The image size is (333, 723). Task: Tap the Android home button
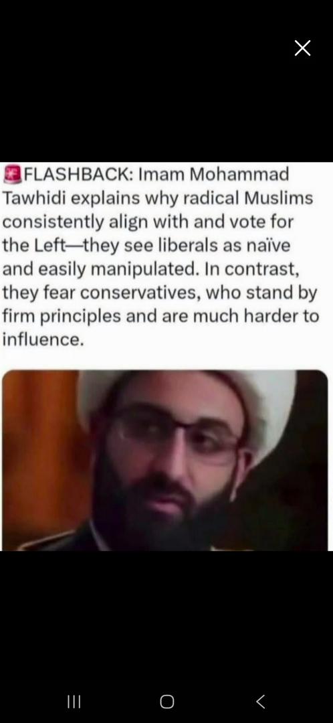[166, 702]
